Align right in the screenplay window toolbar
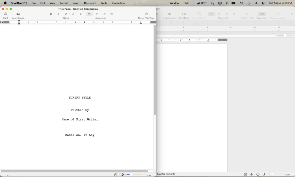This screenshot has height=177, width=295. click(227, 14)
